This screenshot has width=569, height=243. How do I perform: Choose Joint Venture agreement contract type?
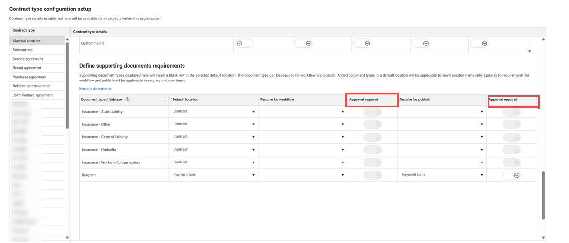point(37,95)
